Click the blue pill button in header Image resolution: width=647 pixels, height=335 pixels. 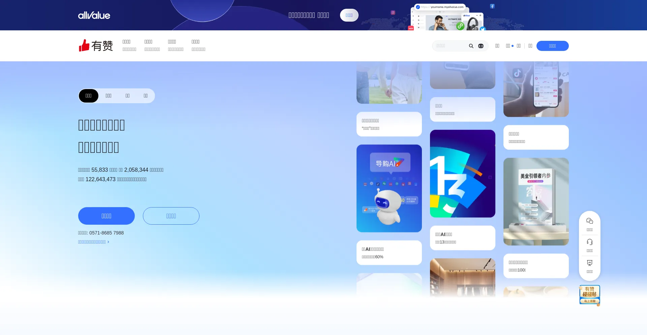pyautogui.click(x=552, y=46)
